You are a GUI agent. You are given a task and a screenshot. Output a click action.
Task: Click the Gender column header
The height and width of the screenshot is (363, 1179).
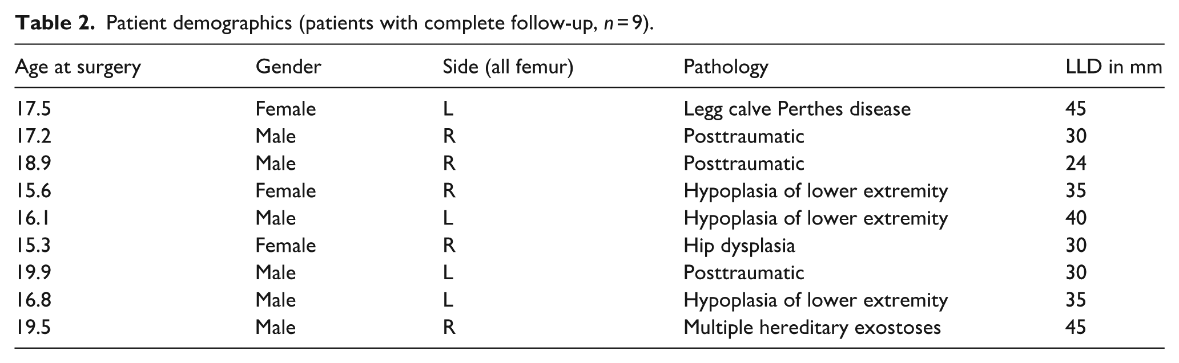pos(288,67)
